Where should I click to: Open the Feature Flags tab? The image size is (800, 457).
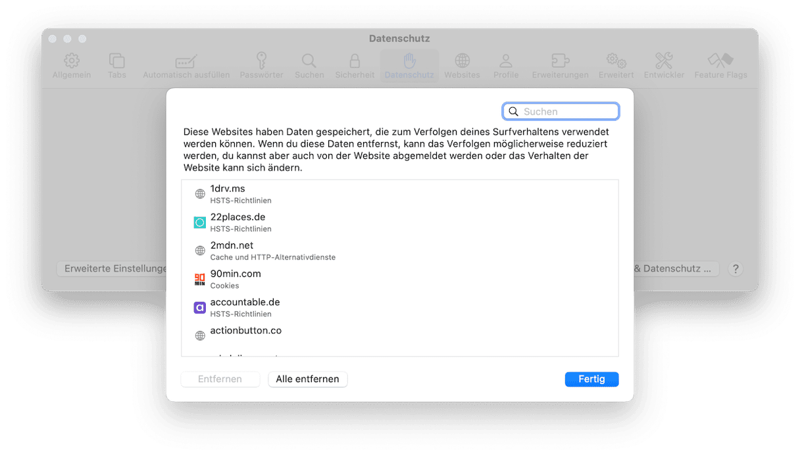(720, 66)
